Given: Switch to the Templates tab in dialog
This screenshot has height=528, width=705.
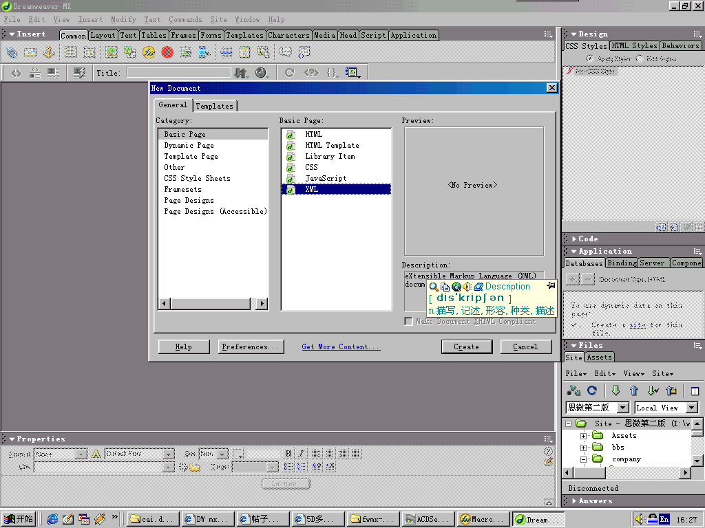Looking at the screenshot, I should (215, 106).
